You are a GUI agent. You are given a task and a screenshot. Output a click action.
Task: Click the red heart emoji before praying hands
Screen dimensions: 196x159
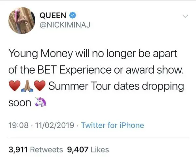[x=15, y=86]
